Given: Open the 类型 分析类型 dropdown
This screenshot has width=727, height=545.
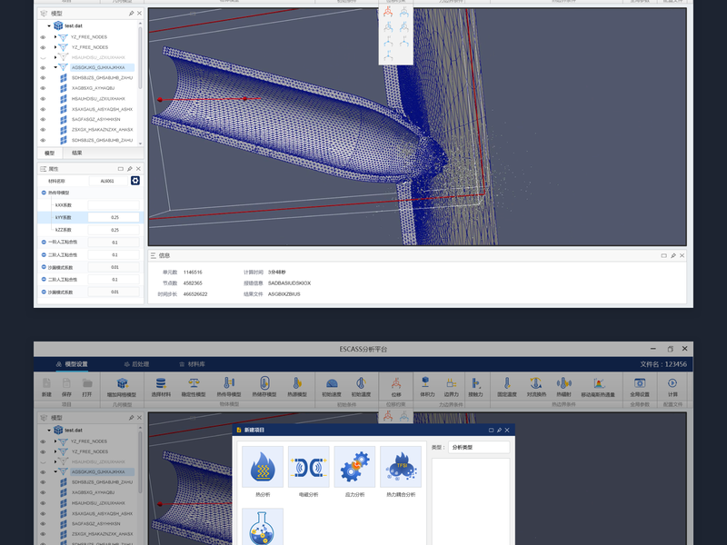Looking at the screenshot, I should coord(478,447).
